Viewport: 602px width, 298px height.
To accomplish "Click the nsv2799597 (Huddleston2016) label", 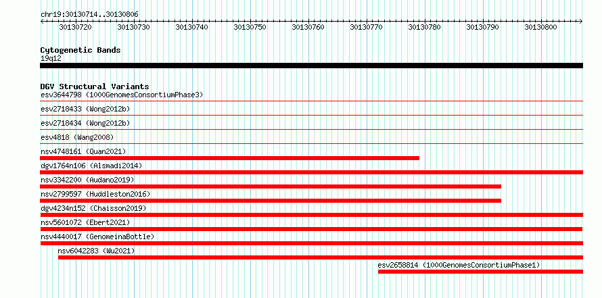I will [x=95, y=194].
